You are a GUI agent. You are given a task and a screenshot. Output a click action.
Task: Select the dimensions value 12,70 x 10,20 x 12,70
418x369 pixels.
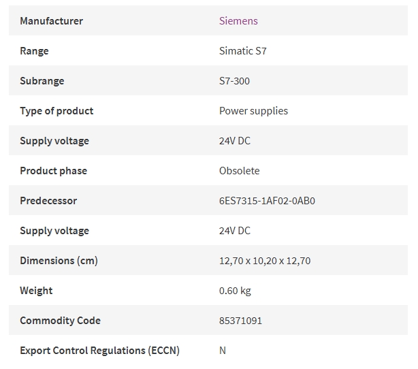coord(265,261)
